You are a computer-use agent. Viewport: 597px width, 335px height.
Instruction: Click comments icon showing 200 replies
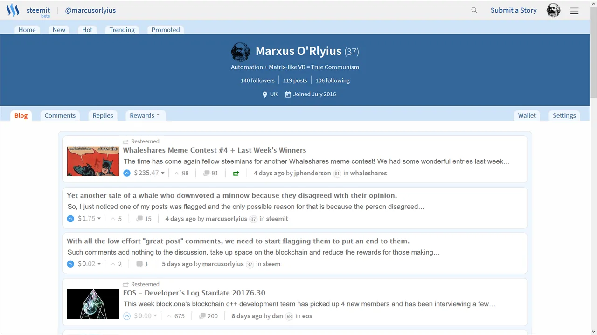click(202, 316)
